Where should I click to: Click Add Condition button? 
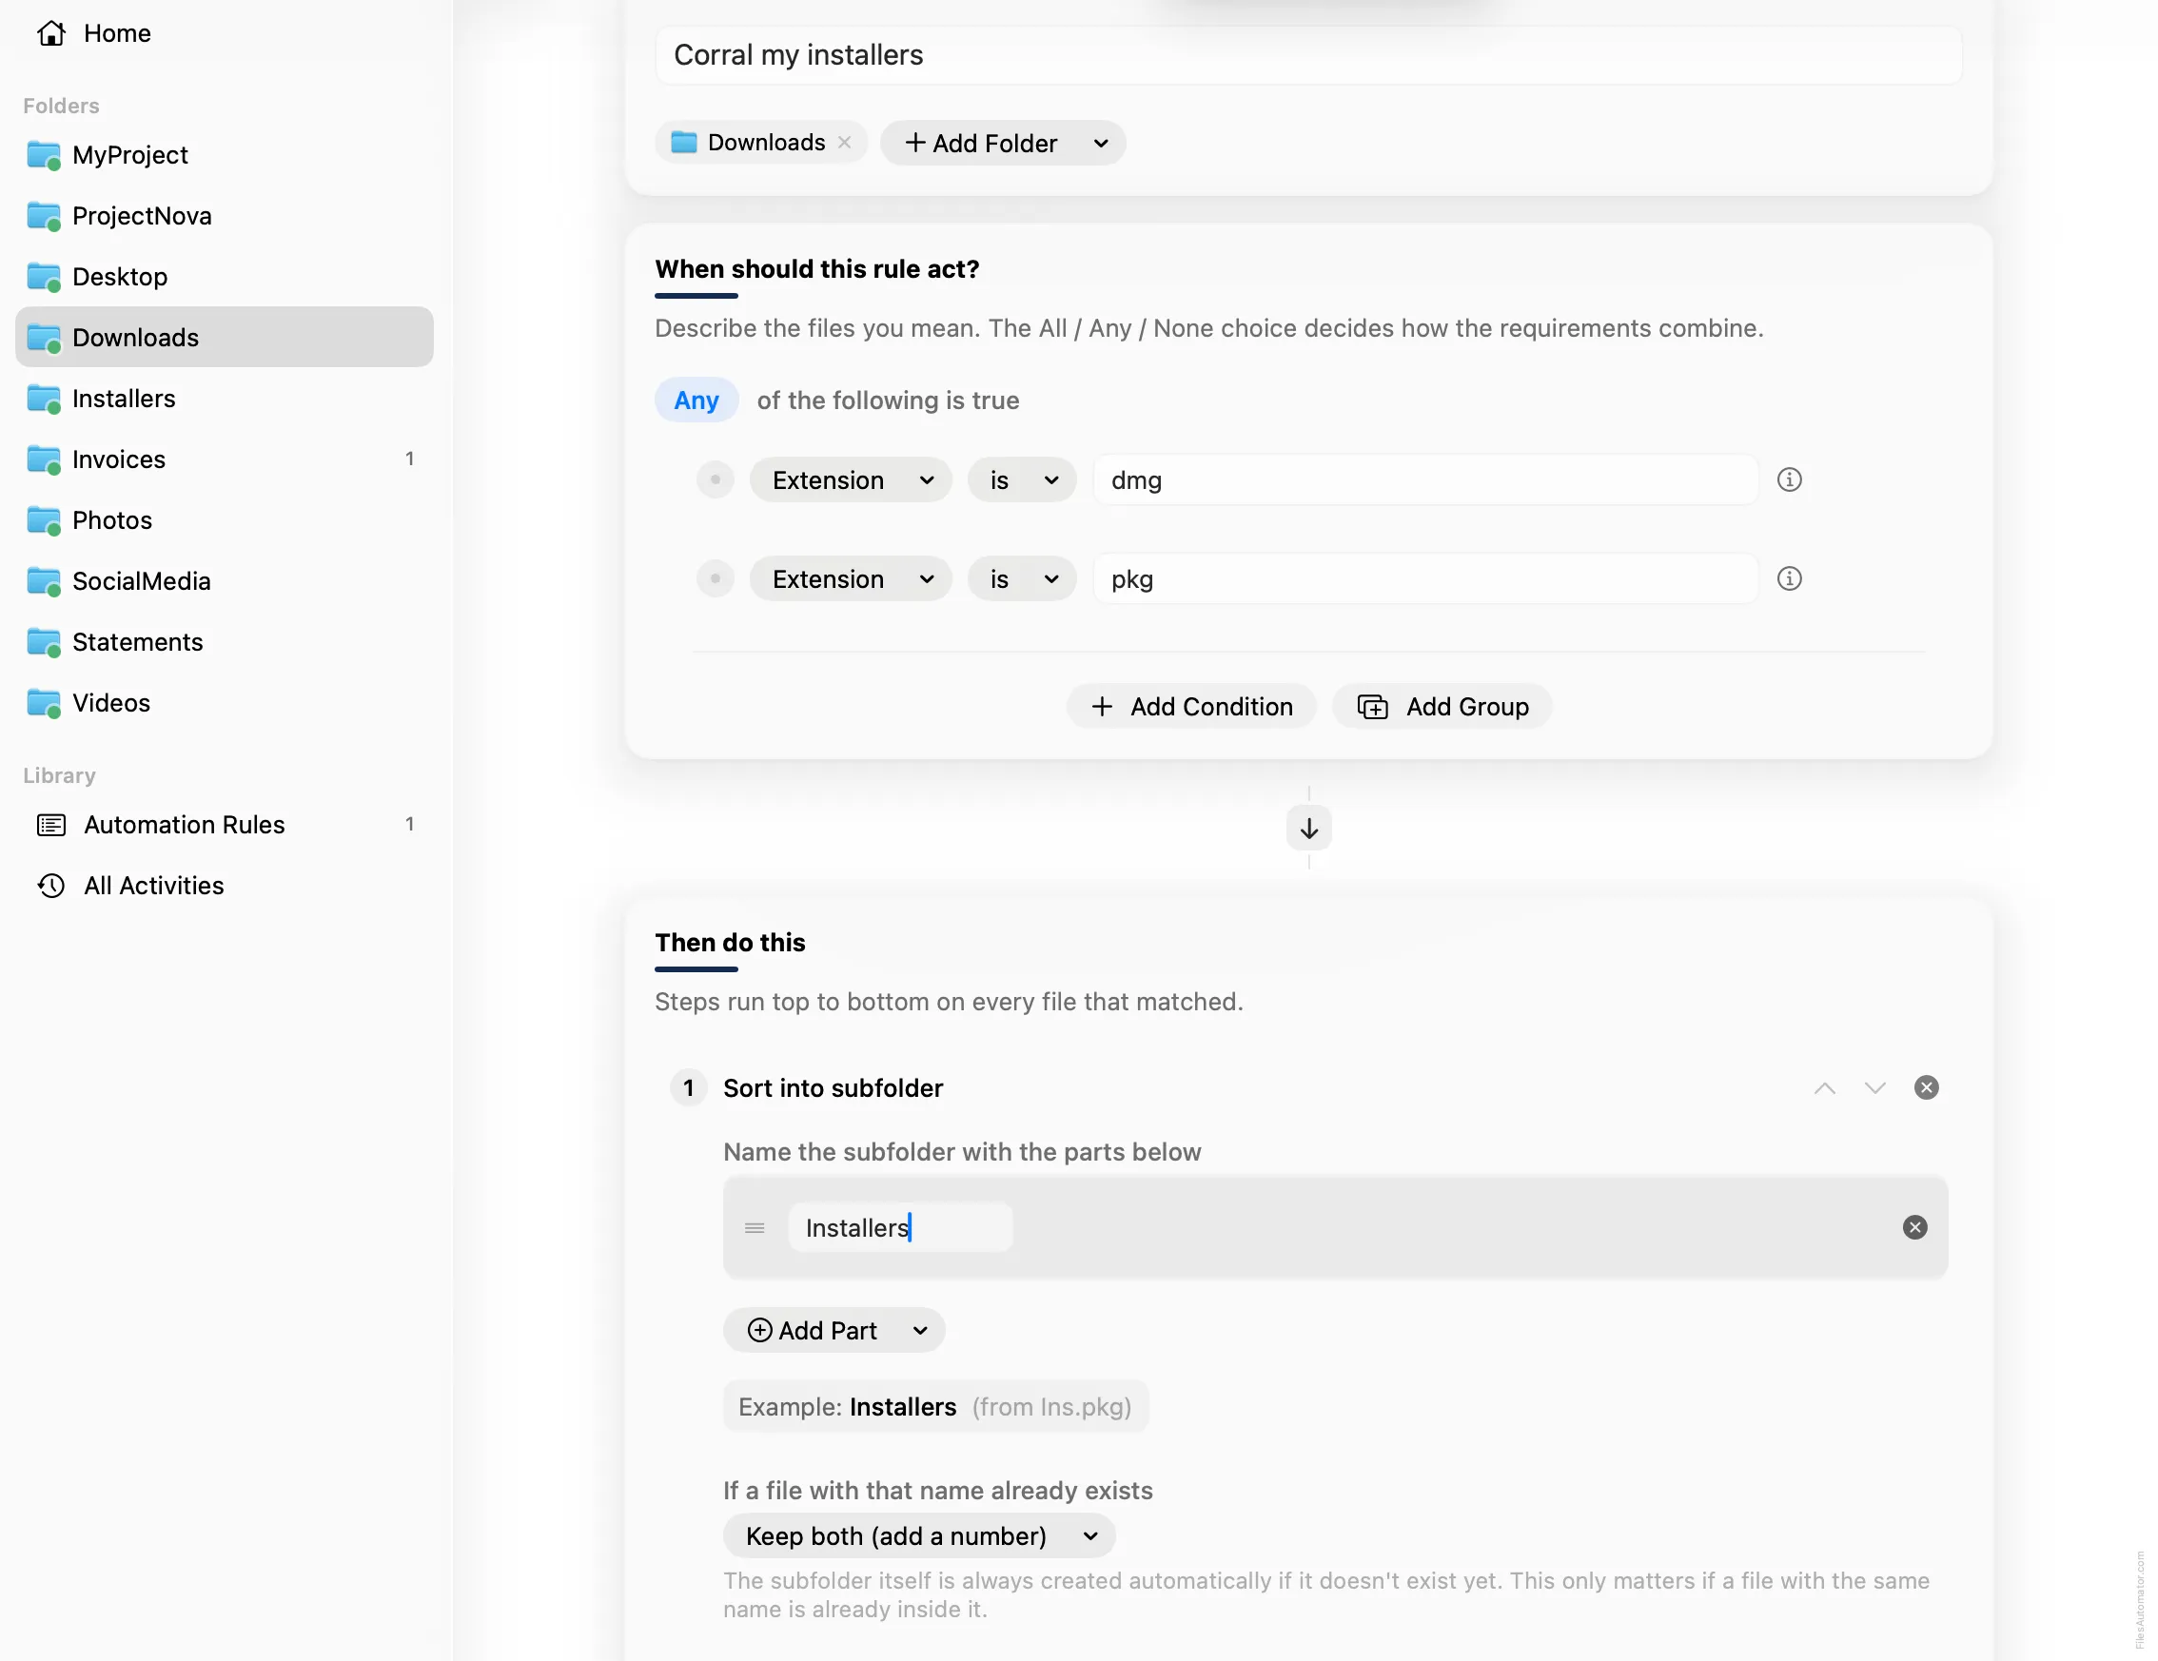pyautogui.click(x=1191, y=708)
